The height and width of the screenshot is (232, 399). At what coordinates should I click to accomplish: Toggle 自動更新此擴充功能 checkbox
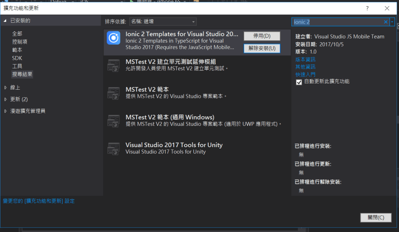pyautogui.click(x=299, y=82)
